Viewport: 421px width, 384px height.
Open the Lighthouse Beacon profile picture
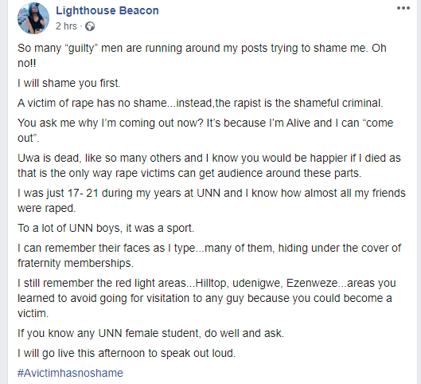[x=33, y=18]
